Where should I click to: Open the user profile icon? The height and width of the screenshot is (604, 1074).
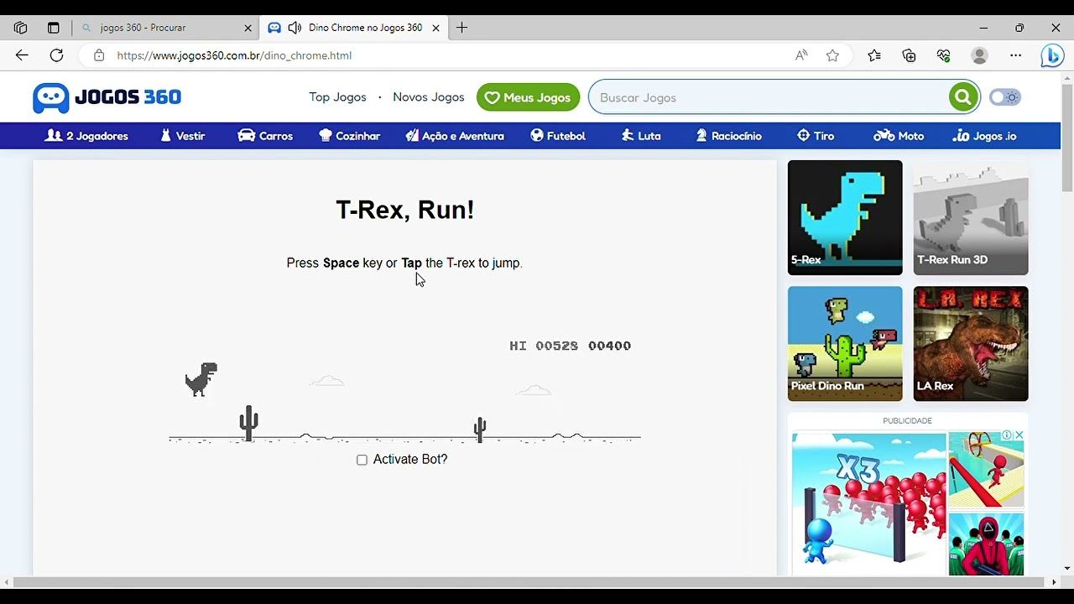pos(979,55)
